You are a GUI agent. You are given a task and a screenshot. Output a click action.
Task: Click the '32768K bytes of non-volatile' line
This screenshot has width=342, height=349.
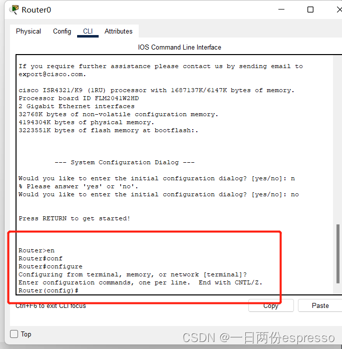point(118,114)
